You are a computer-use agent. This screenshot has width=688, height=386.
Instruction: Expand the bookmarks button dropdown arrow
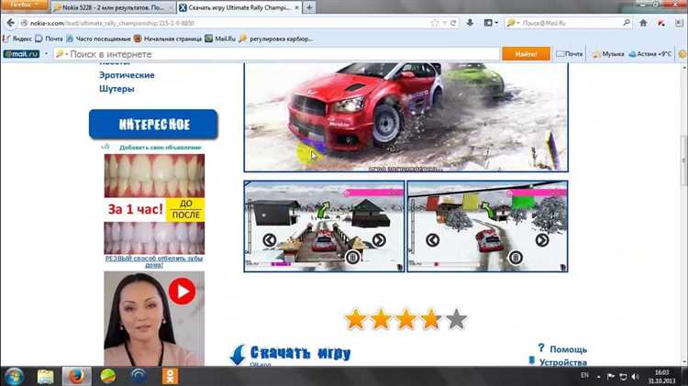pyautogui.click(x=496, y=23)
